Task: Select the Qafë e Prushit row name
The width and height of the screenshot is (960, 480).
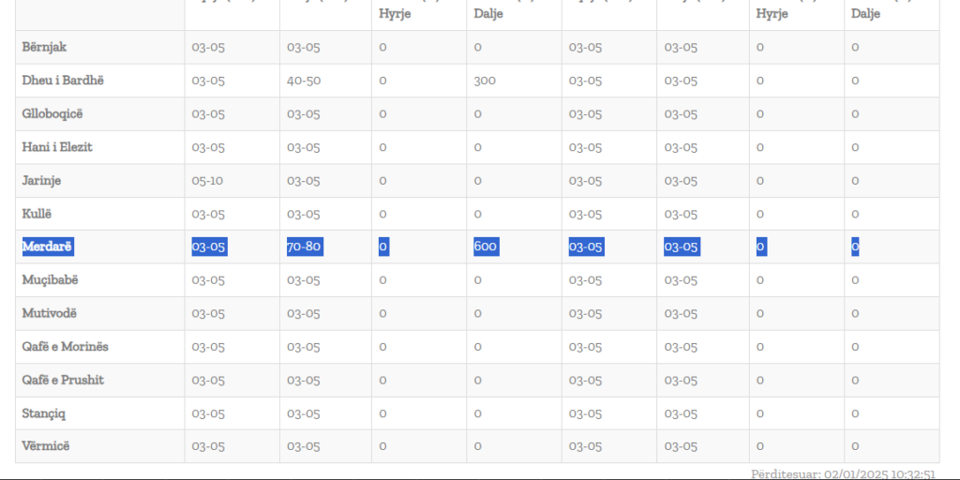Action: click(63, 380)
